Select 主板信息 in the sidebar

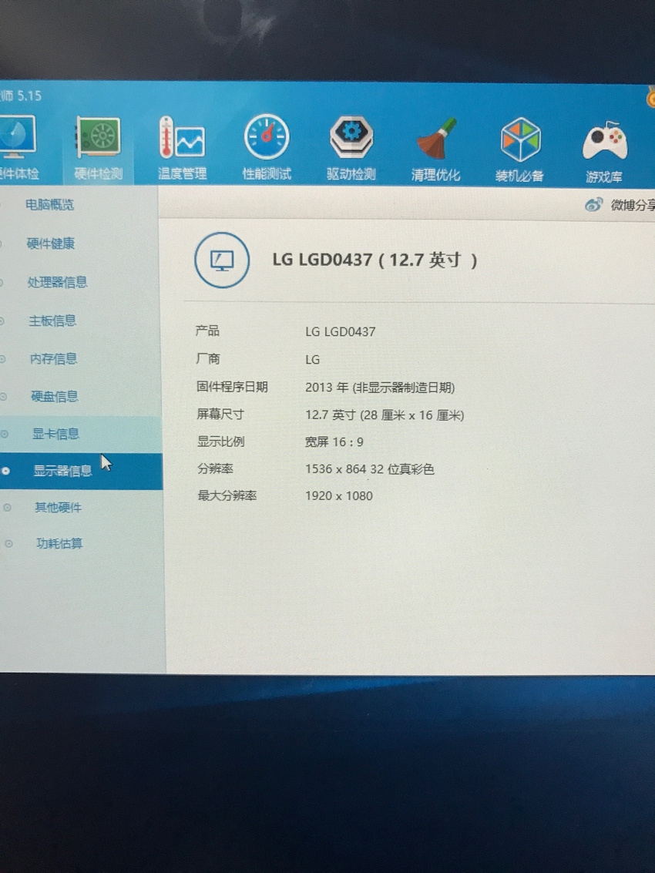point(52,321)
